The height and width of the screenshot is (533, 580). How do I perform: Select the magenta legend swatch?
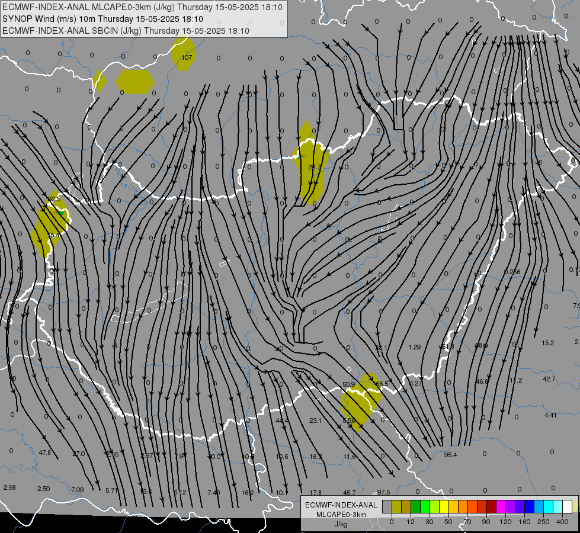tap(501, 507)
